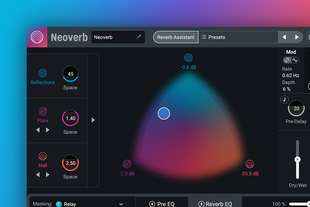Adjust Plate Space knob showing 1.40
Viewport: 310px width, 207px height.
pyautogui.click(x=71, y=118)
